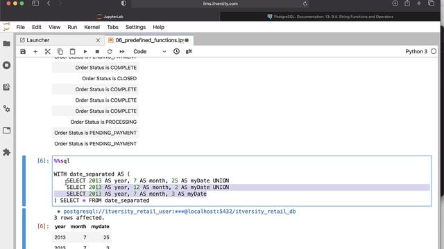Paste cell from clipboard

72,51
